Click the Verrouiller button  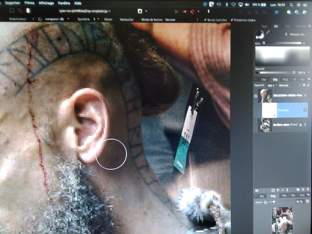click(127, 20)
